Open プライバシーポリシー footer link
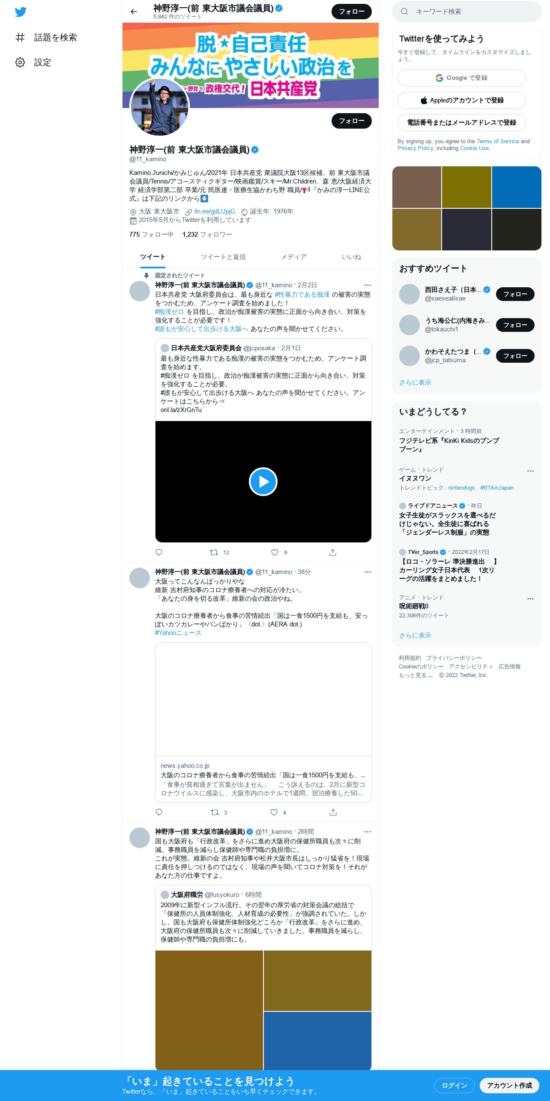 [454, 658]
